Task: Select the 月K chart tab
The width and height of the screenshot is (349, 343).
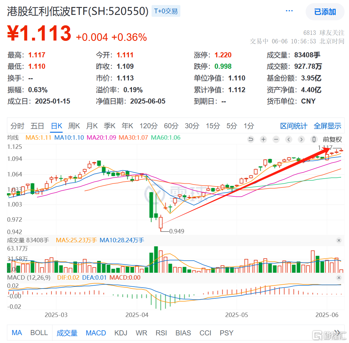Action: pyautogui.click(x=92, y=126)
